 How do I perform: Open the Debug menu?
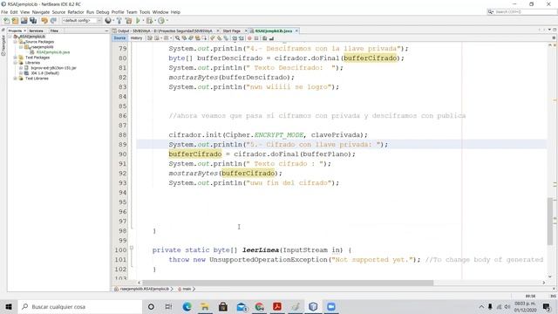click(103, 12)
